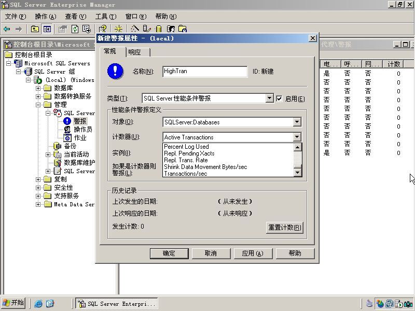This screenshot has width=415, height=311.
Task: Click the Help toolbar icon
Action: (103, 29)
